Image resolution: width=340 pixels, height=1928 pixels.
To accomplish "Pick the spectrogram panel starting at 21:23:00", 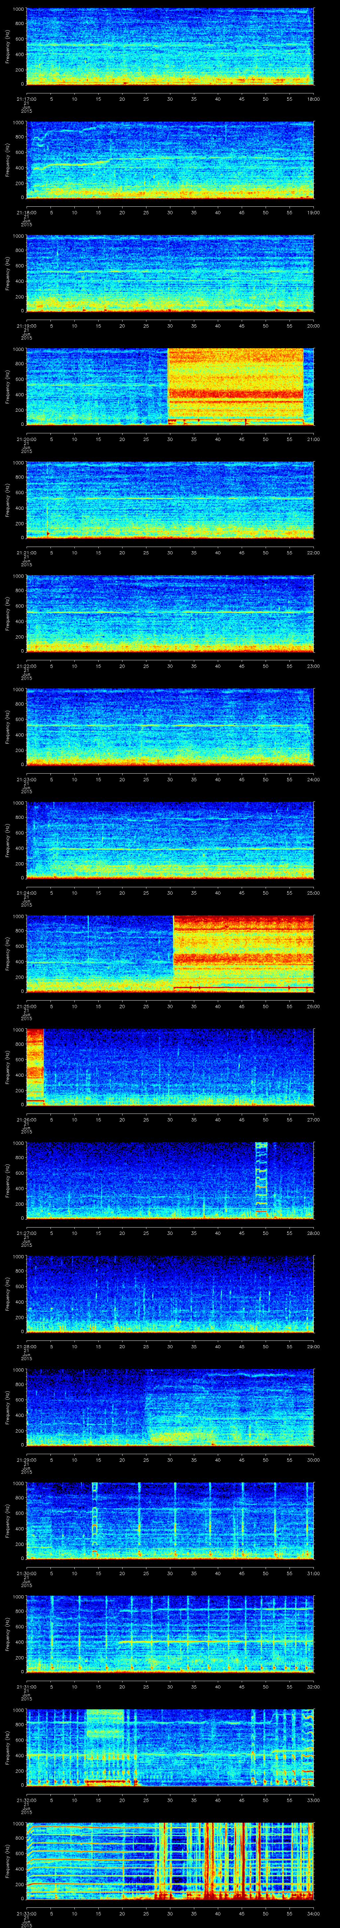I will pos(170,727).
